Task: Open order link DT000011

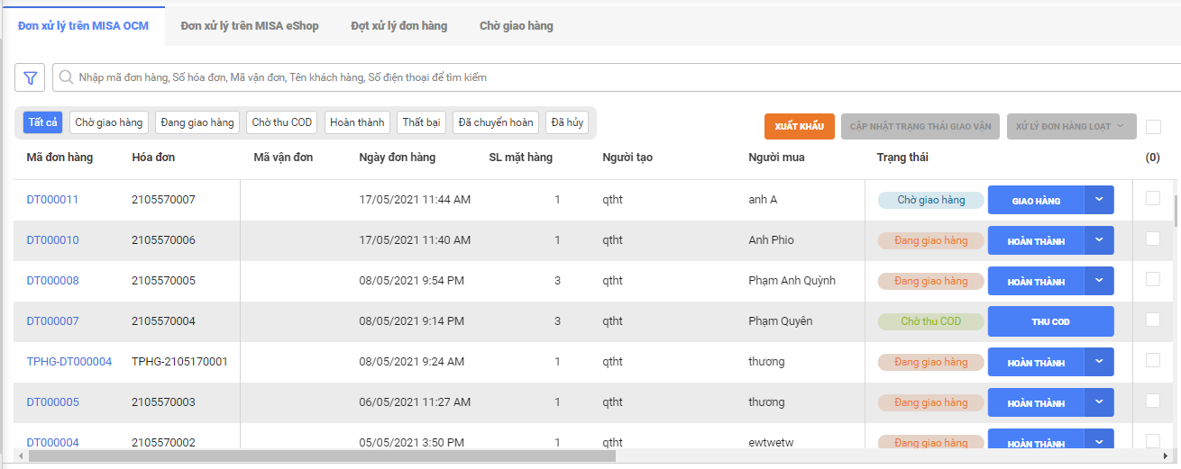Action: [x=52, y=200]
